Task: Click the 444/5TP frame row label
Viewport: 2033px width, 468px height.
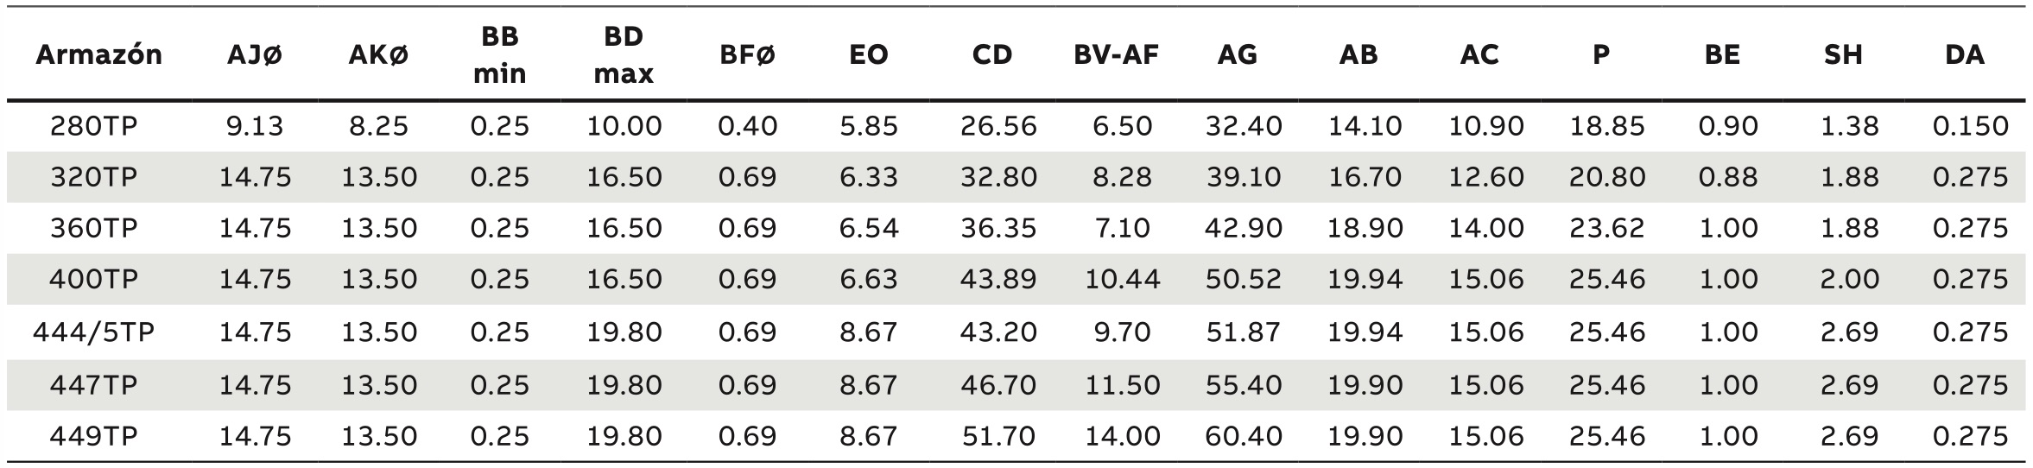Action: click(93, 332)
